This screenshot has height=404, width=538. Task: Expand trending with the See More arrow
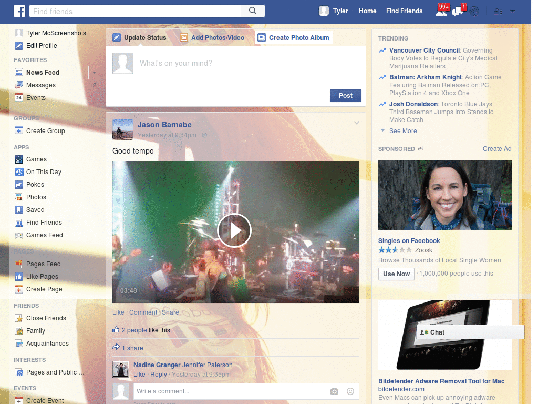(x=382, y=130)
